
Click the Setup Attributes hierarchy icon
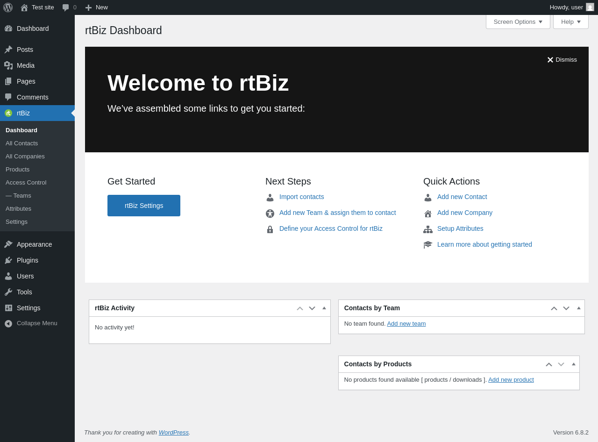tap(428, 229)
